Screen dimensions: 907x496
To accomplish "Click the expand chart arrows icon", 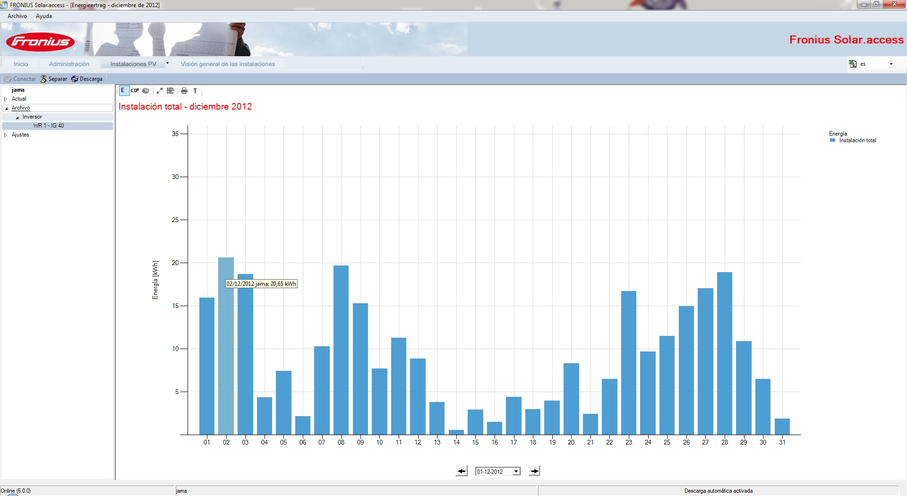I will (160, 91).
